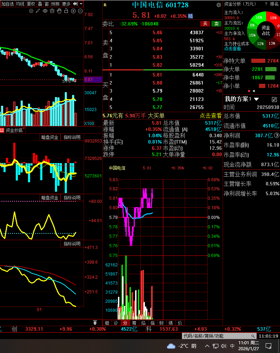The height and width of the screenshot is (353, 280).
Task: Edit my scheme with the pencil icon
Action: (x=274, y=99)
